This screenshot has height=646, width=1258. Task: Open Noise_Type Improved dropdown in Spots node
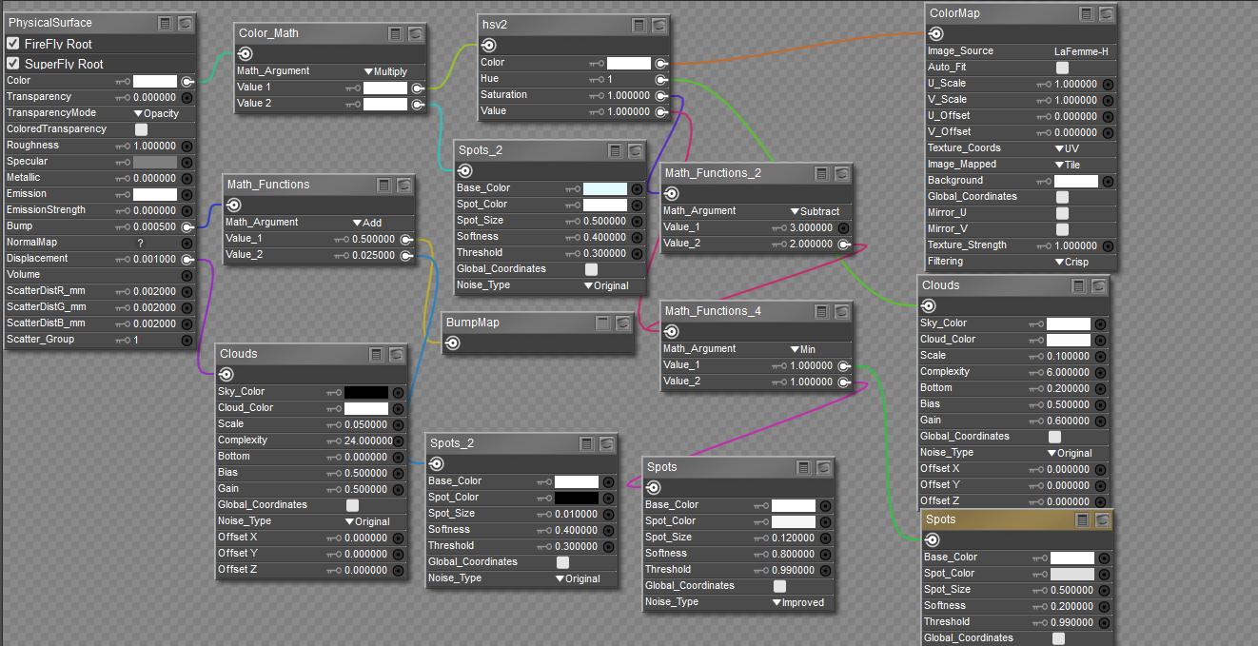point(797,602)
